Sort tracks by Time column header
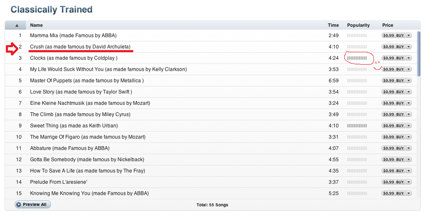 pos(333,25)
